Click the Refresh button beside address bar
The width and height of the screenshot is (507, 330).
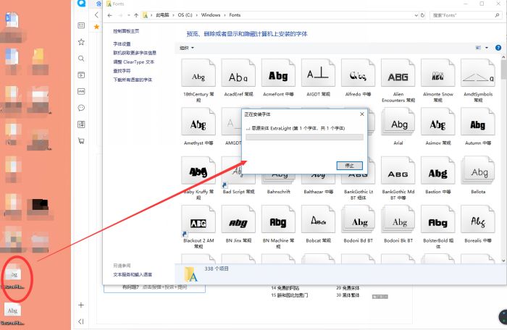(422, 15)
